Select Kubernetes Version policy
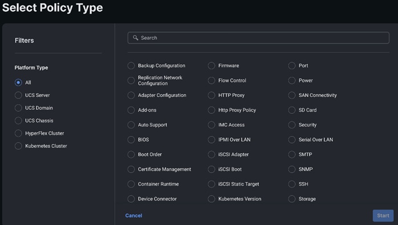 click(x=212, y=199)
